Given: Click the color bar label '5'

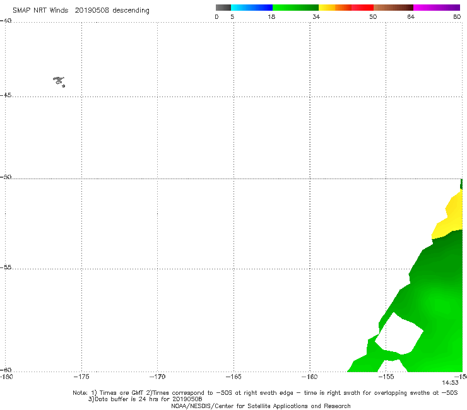Looking at the screenshot, I should tap(232, 16).
